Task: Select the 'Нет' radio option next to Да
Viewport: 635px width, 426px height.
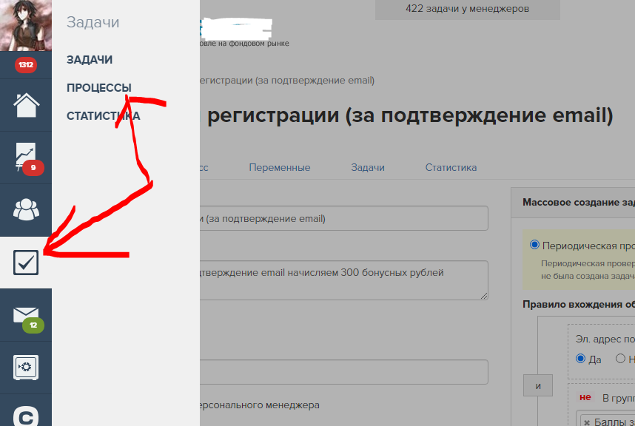Action: tap(620, 359)
